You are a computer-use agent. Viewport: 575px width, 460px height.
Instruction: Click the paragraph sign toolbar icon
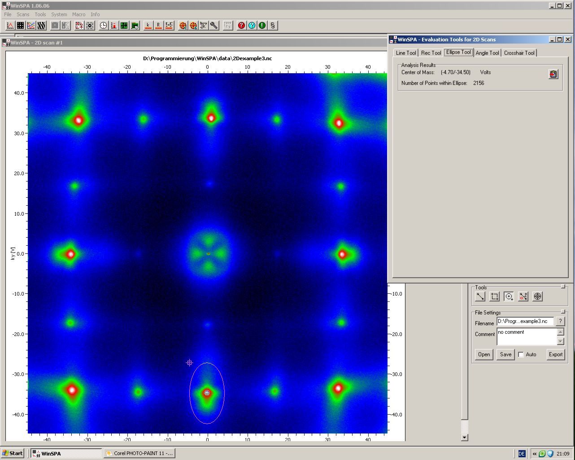pos(273,26)
